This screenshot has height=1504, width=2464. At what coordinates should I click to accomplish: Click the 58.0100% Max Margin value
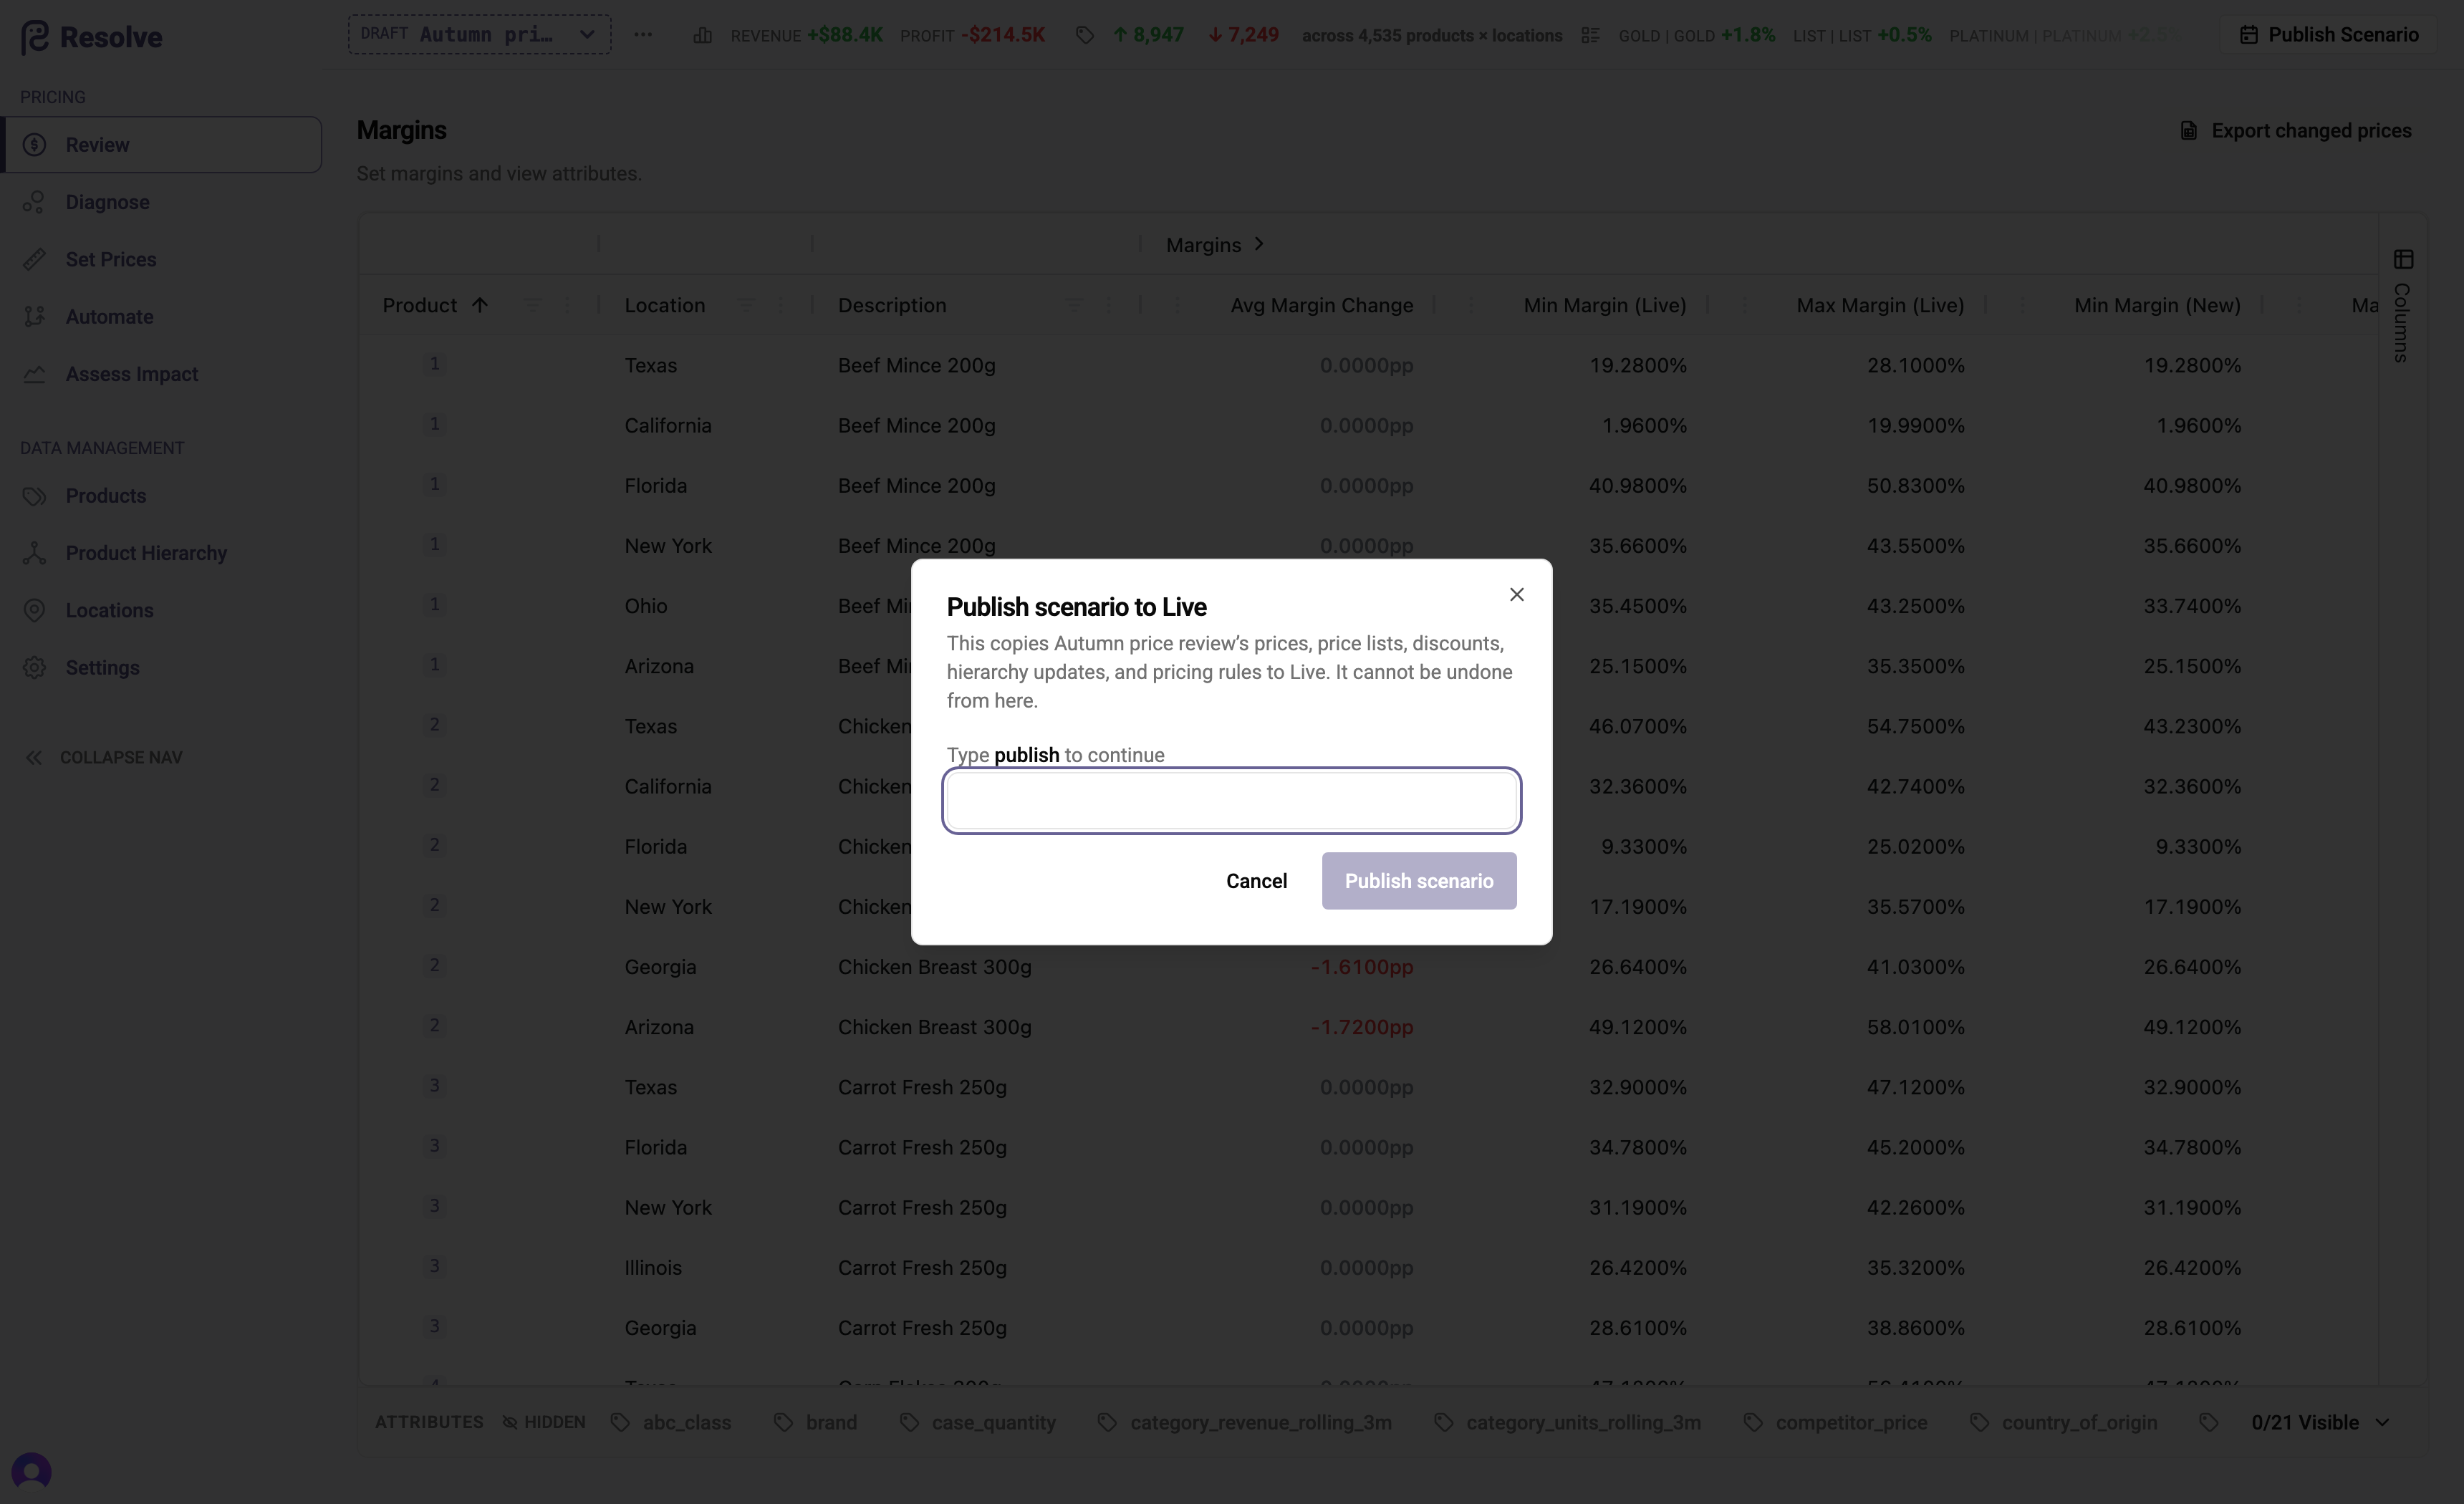pos(1915,1027)
